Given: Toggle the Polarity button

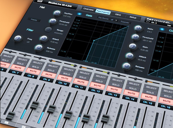Looking at the screenshot, I should pos(34,20).
